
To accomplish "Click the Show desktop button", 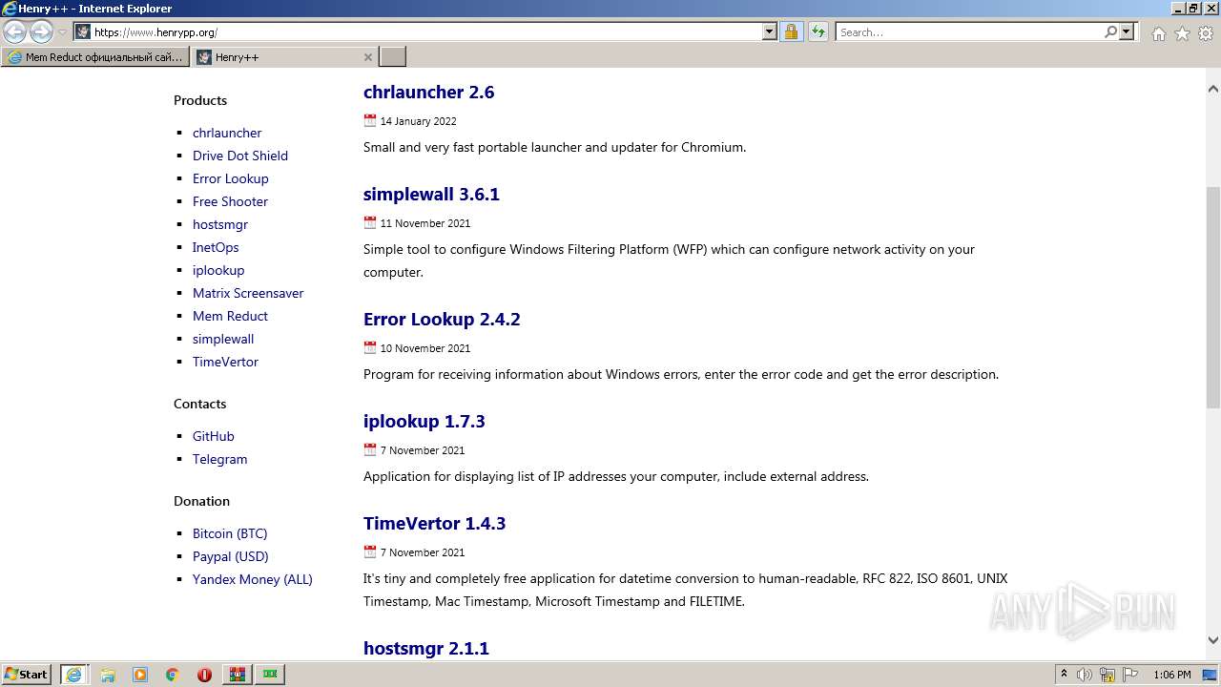I will pyautogui.click(x=1211, y=675).
